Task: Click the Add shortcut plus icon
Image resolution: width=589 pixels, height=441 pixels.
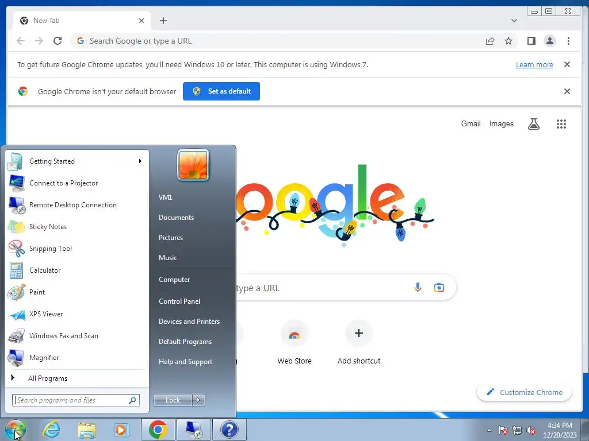Action: (359, 333)
